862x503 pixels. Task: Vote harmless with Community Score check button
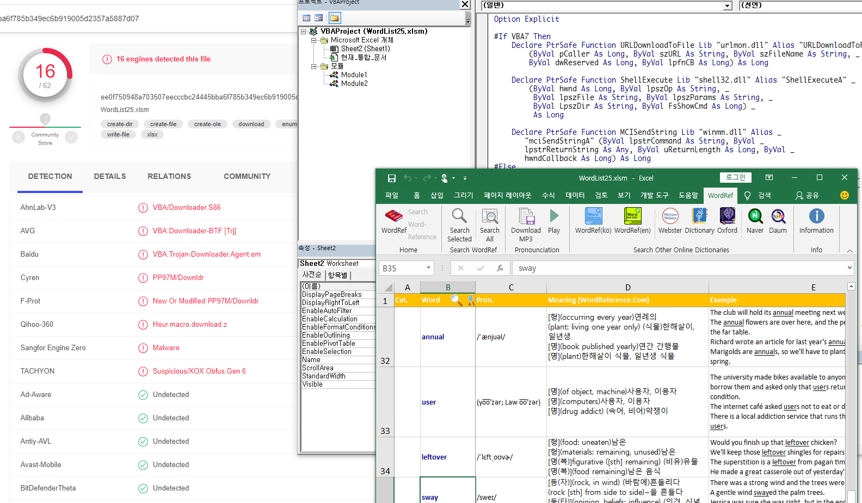click(x=71, y=137)
